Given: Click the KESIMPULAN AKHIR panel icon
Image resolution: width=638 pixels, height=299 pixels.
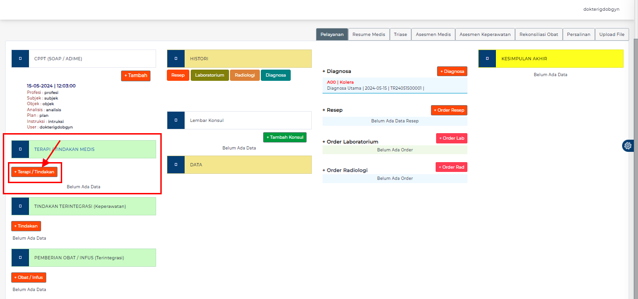Looking at the screenshot, I should coord(487,58).
